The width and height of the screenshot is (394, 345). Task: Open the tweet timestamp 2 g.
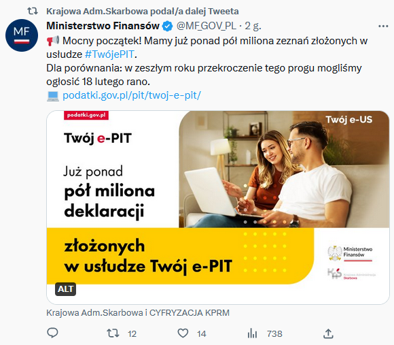(x=253, y=26)
